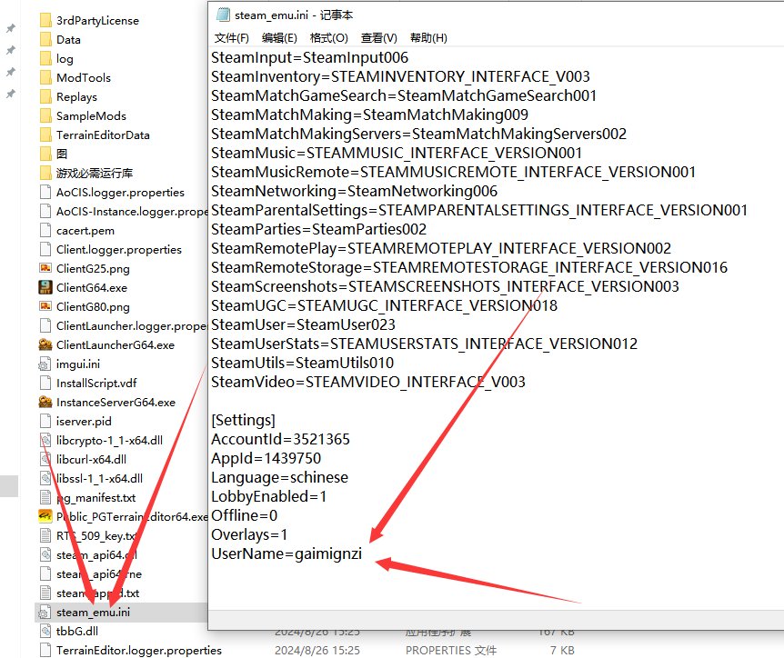The image size is (784, 658).
Task: Select the steam_emu.ini file icon
Action: [45, 612]
